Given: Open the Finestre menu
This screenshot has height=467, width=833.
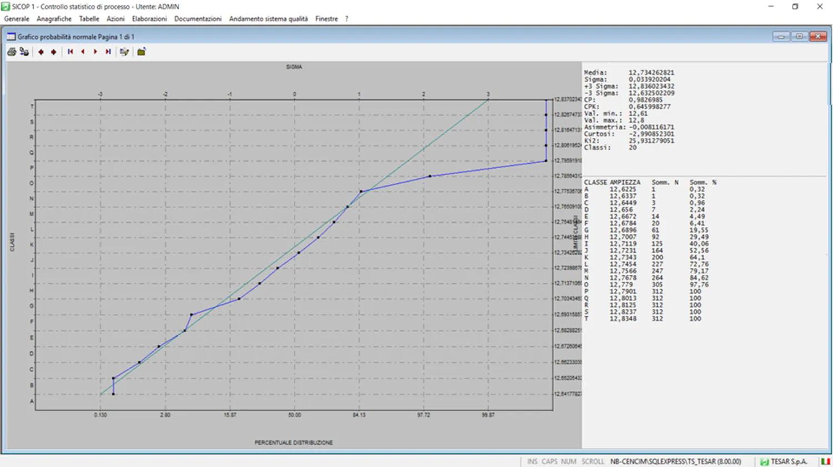Looking at the screenshot, I should pos(326,19).
